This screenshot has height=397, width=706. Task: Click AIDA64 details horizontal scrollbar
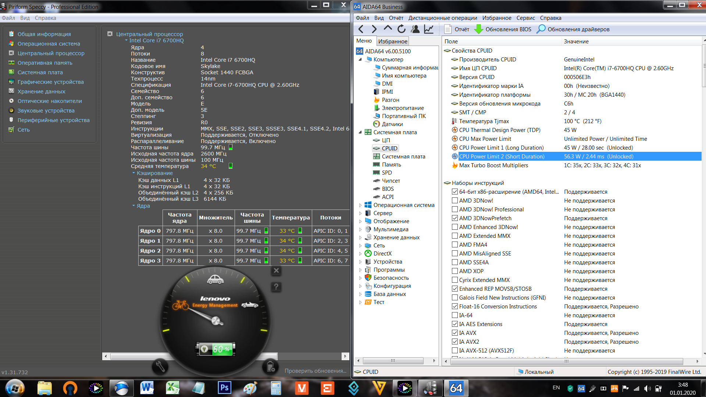(567, 361)
